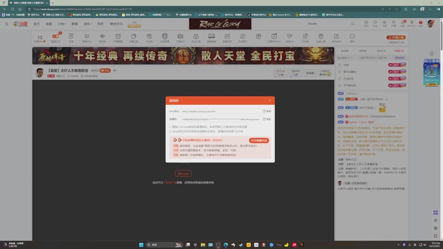Open the alarm clock 开播提醒 icon
The height and width of the screenshot is (249, 443).
point(118,37)
